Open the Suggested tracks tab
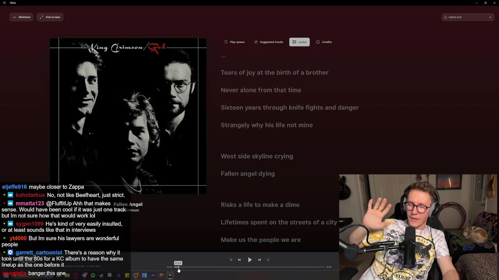The height and width of the screenshot is (280, 499). tap(269, 42)
